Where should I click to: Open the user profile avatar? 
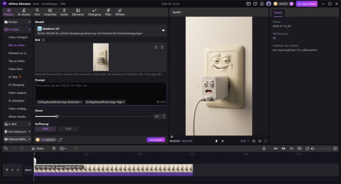click(x=269, y=4)
